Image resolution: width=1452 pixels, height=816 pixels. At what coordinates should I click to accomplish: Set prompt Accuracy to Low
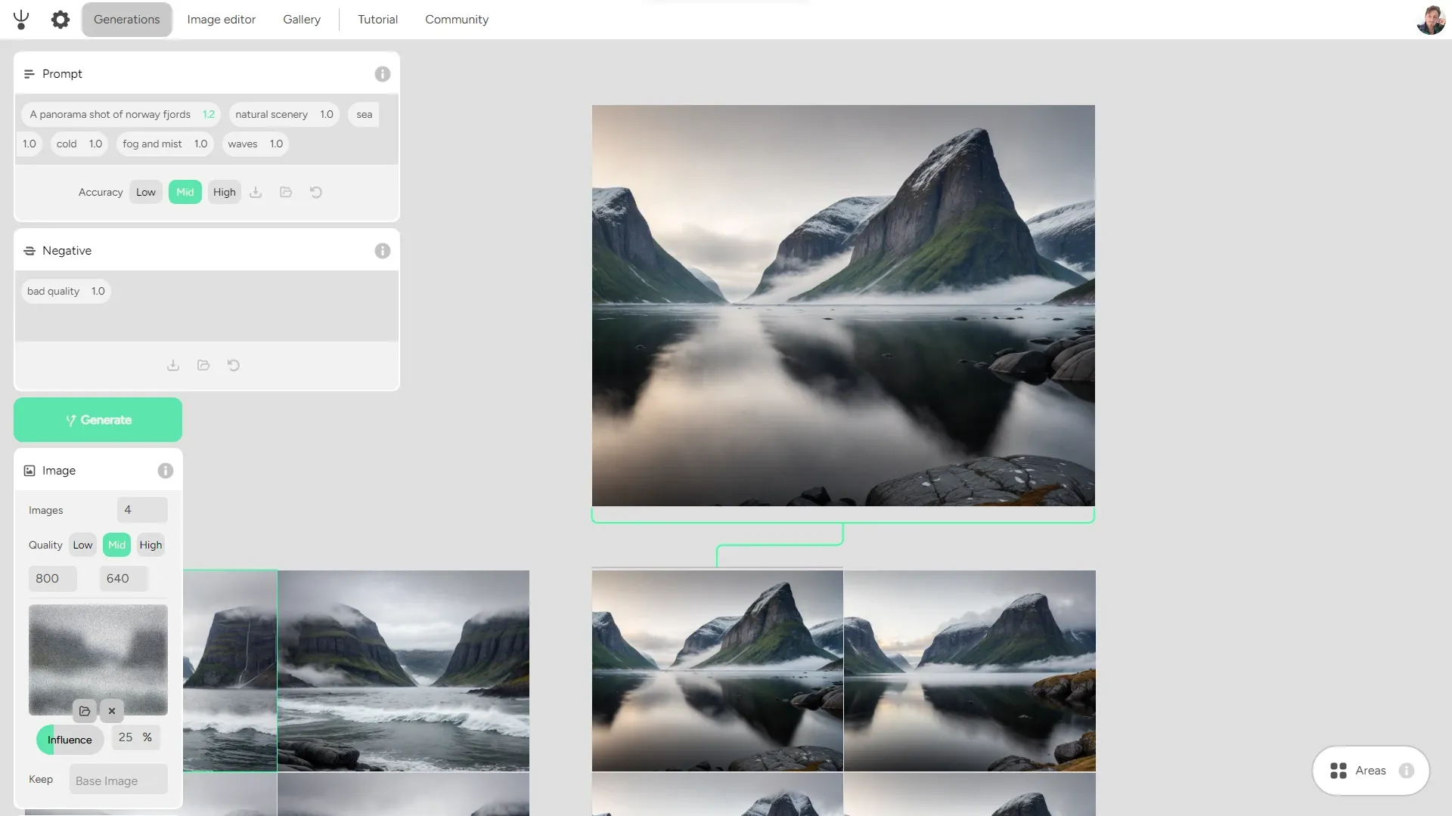146,193
